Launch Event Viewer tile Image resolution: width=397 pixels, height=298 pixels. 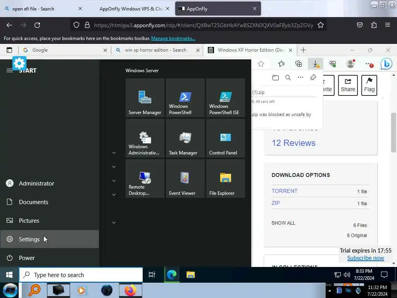(x=185, y=178)
